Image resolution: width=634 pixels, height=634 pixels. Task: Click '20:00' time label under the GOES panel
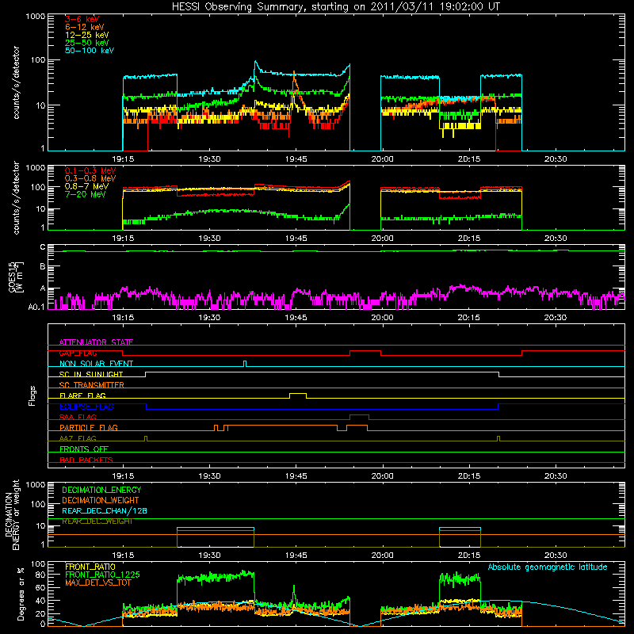pyautogui.click(x=382, y=318)
